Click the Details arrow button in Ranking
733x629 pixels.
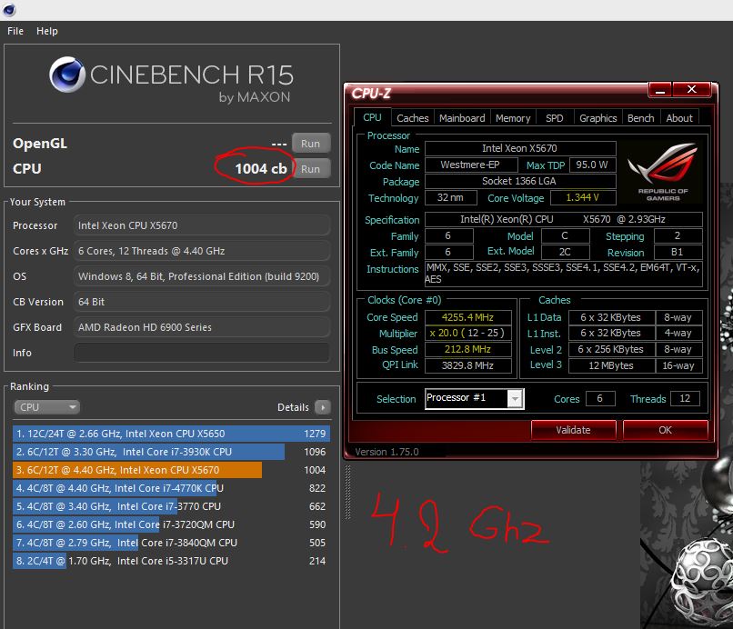pyautogui.click(x=323, y=407)
